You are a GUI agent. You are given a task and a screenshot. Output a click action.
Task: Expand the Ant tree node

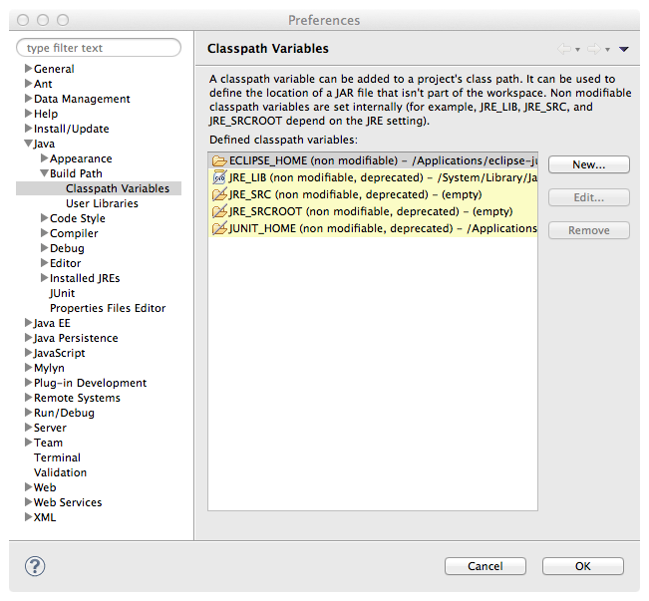28,83
